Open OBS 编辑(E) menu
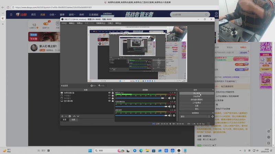 point(72,23)
